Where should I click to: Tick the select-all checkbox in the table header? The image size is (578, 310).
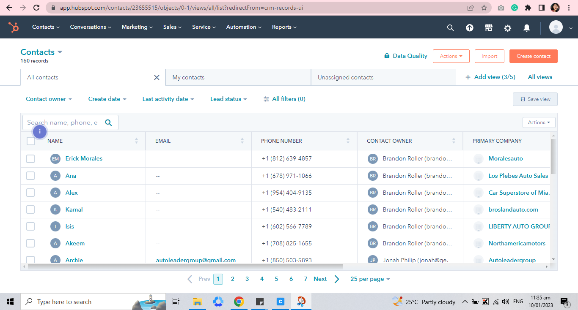tap(31, 141)
